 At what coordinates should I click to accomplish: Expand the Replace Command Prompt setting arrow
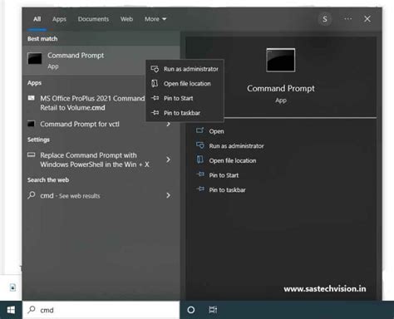pyautogui.click(x=168, y=159)
